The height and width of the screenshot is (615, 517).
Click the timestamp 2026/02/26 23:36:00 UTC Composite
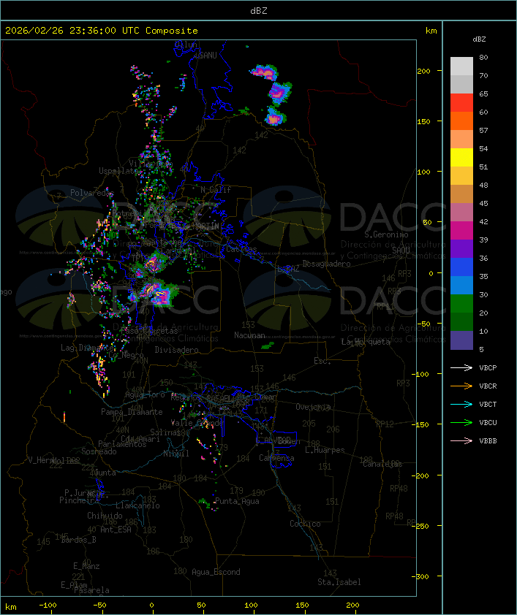tap(102, 30)
